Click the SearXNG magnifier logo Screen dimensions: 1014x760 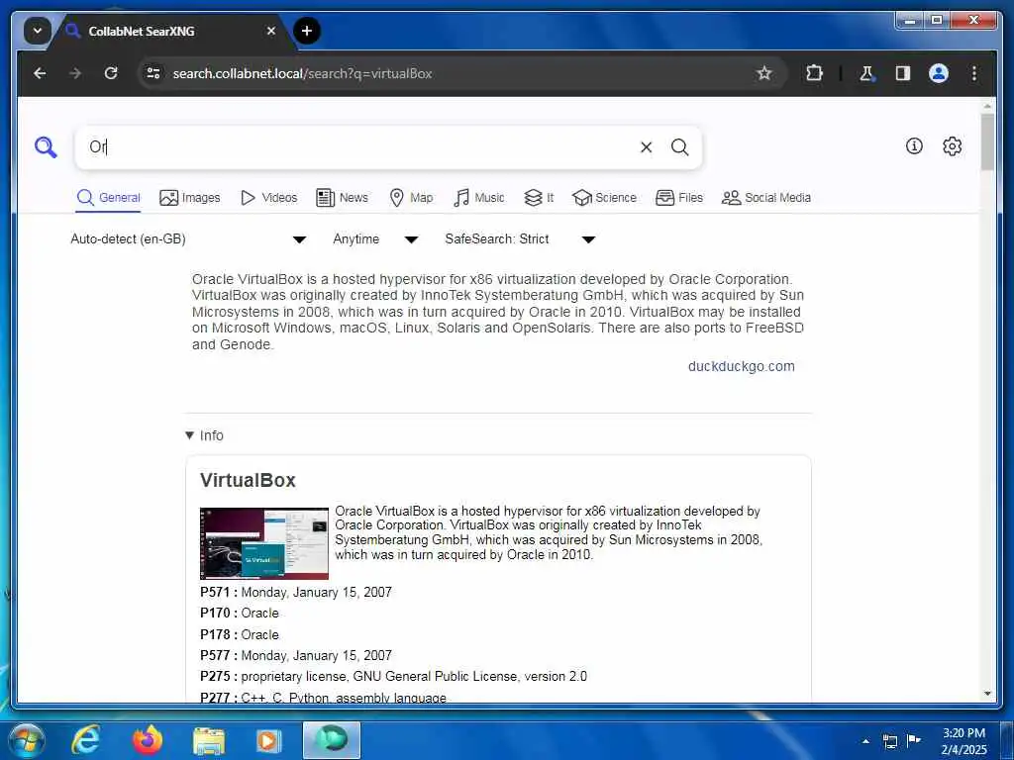point(46,147)
